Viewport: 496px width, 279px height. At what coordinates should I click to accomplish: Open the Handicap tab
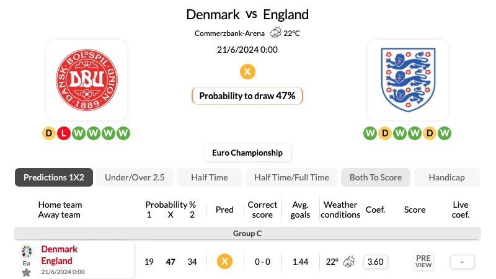click(x=446, y=177)
